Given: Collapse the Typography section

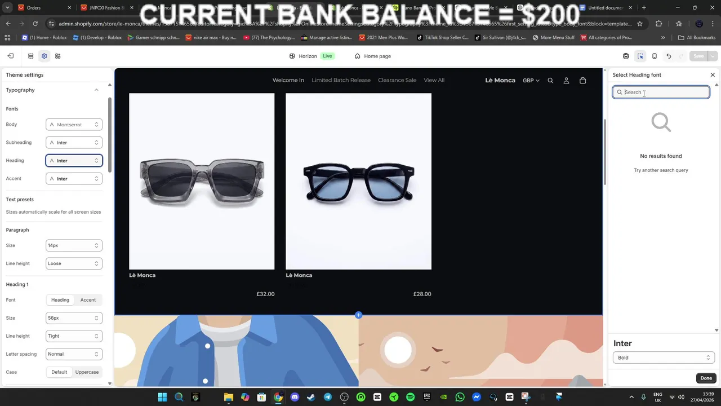Looking at the screenshot, I should tap(96, 90).
